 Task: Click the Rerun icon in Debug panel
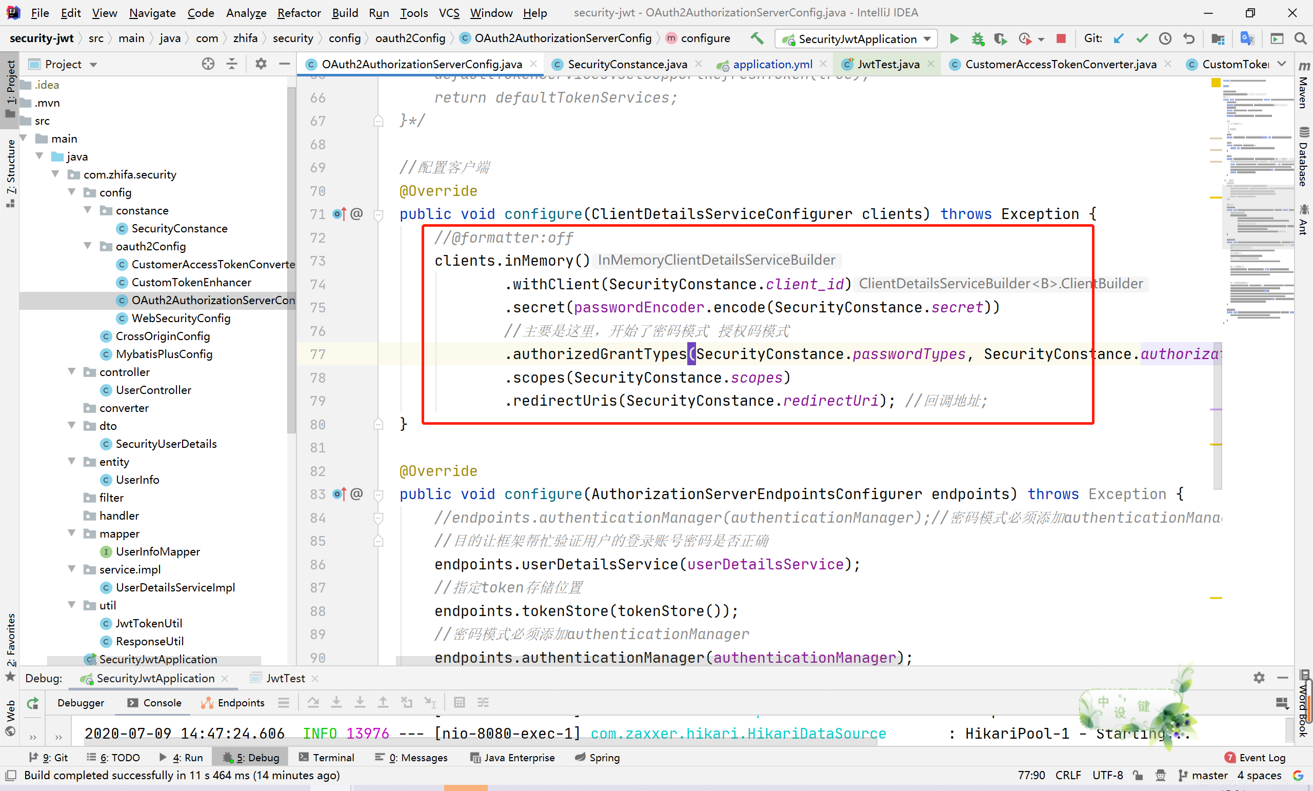(x=32, y=703)
